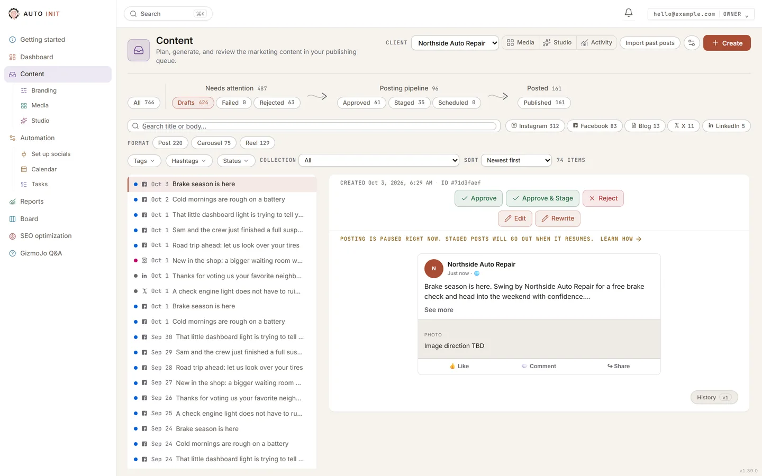Select the Instagram post New in the shop Oct 1
The width and height of the screenshot is (762, 476).
coord(222,261)
